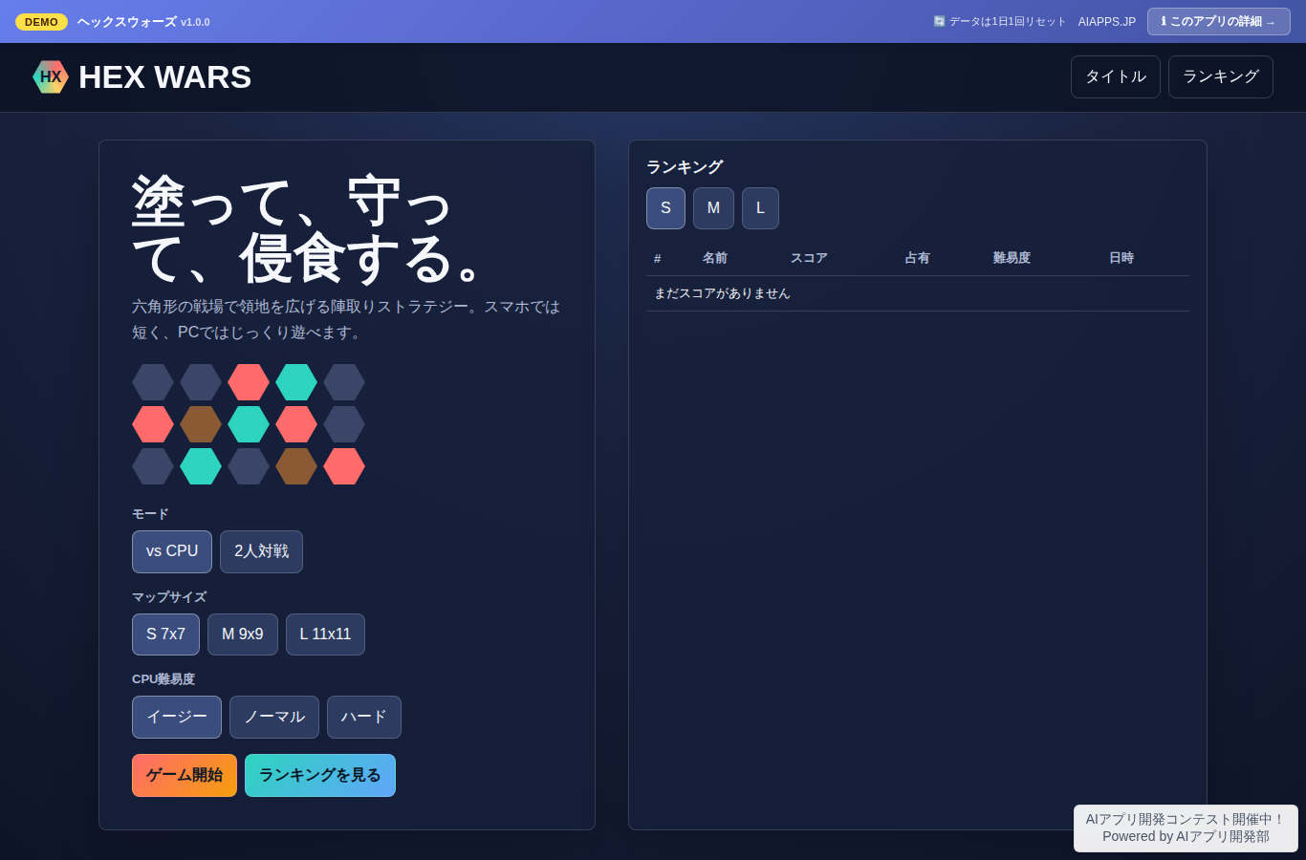The image size is (1306, 860).
Task: Click the AIAPPS.JP link
Action: pos(1107,22)
